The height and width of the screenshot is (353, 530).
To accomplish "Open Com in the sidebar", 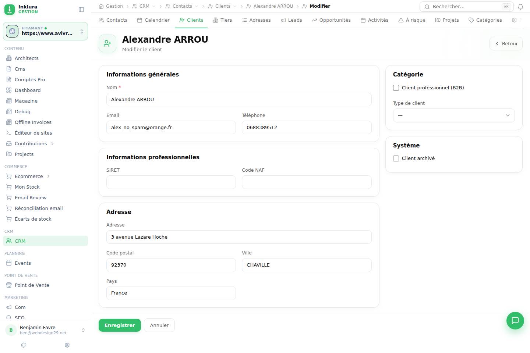I will point(45,307).
